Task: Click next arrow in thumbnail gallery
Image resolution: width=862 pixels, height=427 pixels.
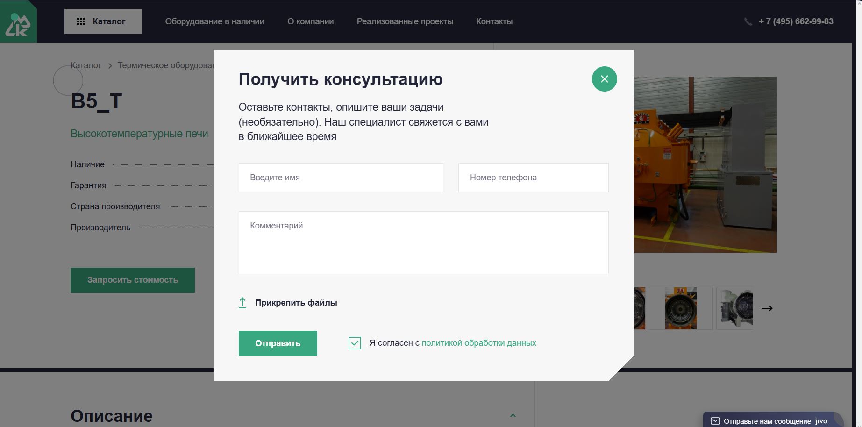Action: click(767, 308)
